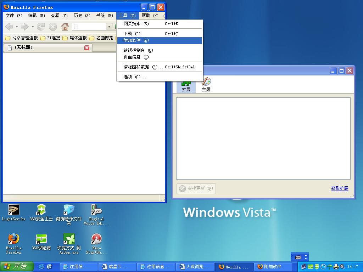Open the 历史 (S) menu
Image resolution: width=363 pixels, height=272 pixels.
(x=82, y=16)
